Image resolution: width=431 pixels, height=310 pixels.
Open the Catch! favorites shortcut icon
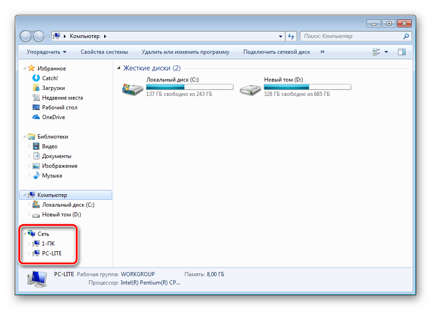(36, 78)
